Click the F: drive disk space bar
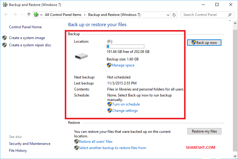238x159 pixels. [x=125, y=46]
